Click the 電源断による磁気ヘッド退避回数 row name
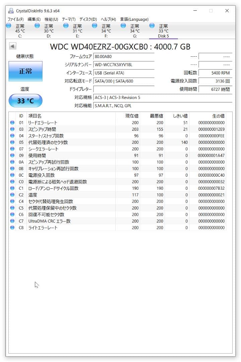The image size is (241, 362). click(x=57, y=182)
